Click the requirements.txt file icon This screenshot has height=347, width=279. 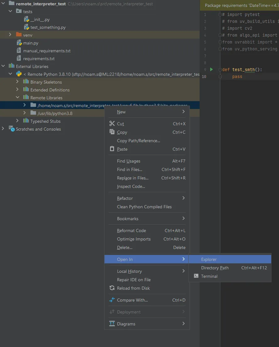pyautogui.click(x=19, y=58)
